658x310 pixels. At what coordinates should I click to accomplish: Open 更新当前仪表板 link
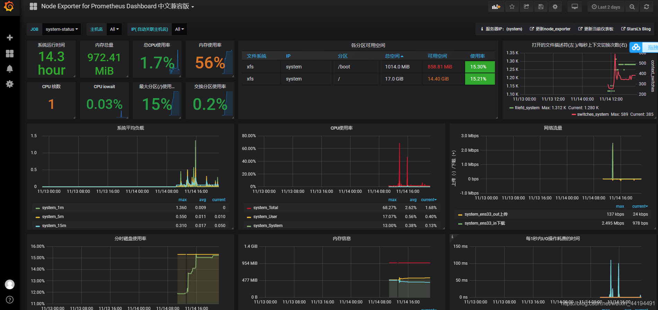(x=596, y=29)
